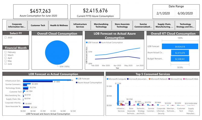Viewport: 202px width, 120px height.
Task: Click the $2M (100%) pie label
Action: (x=65, y=67)
